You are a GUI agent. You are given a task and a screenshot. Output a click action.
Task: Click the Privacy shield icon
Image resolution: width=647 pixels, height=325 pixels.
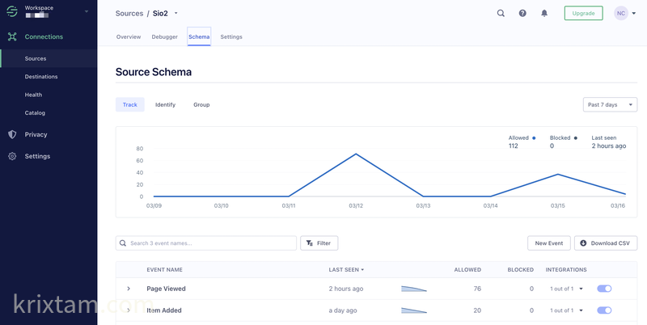pyautogui.click(x=12, y=134)
